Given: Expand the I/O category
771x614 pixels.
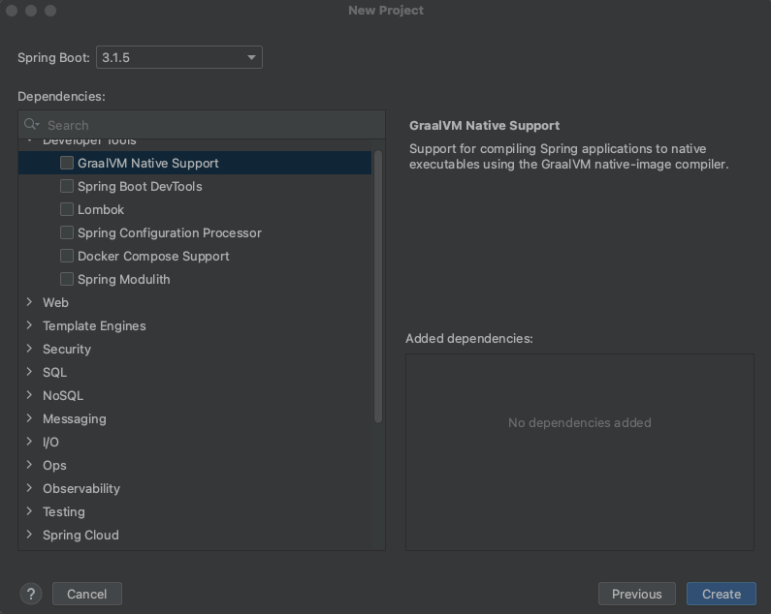Looking at the screenshot, I should (29, 442).
